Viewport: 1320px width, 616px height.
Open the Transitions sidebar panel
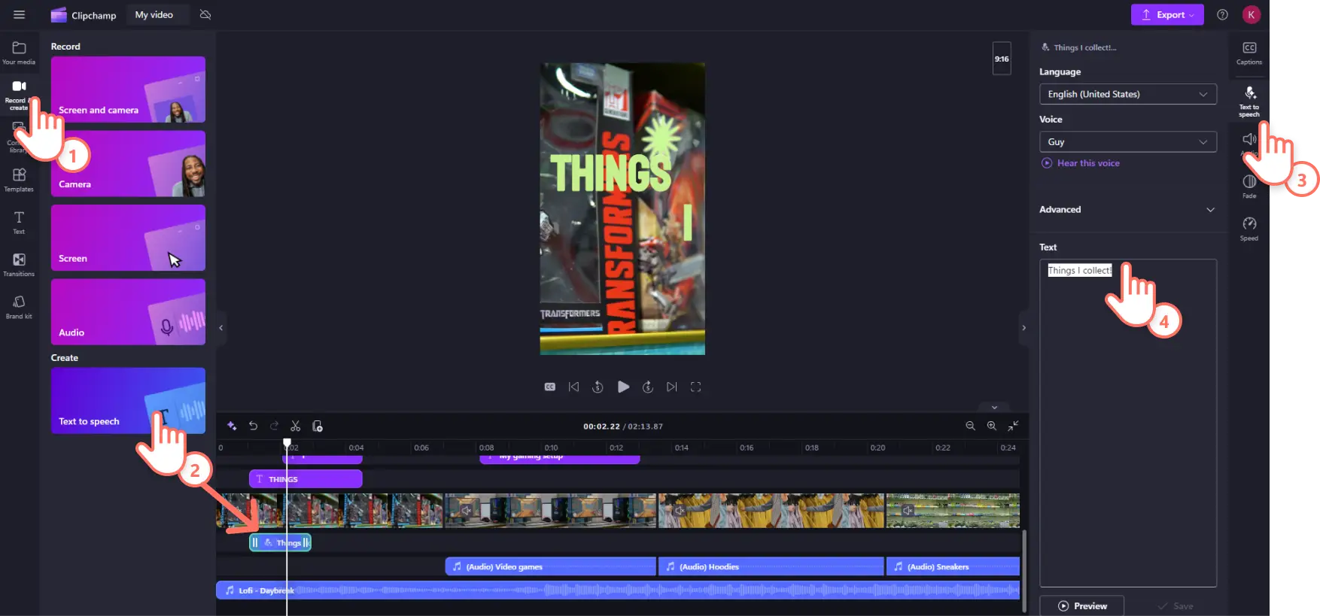point(19,264)
